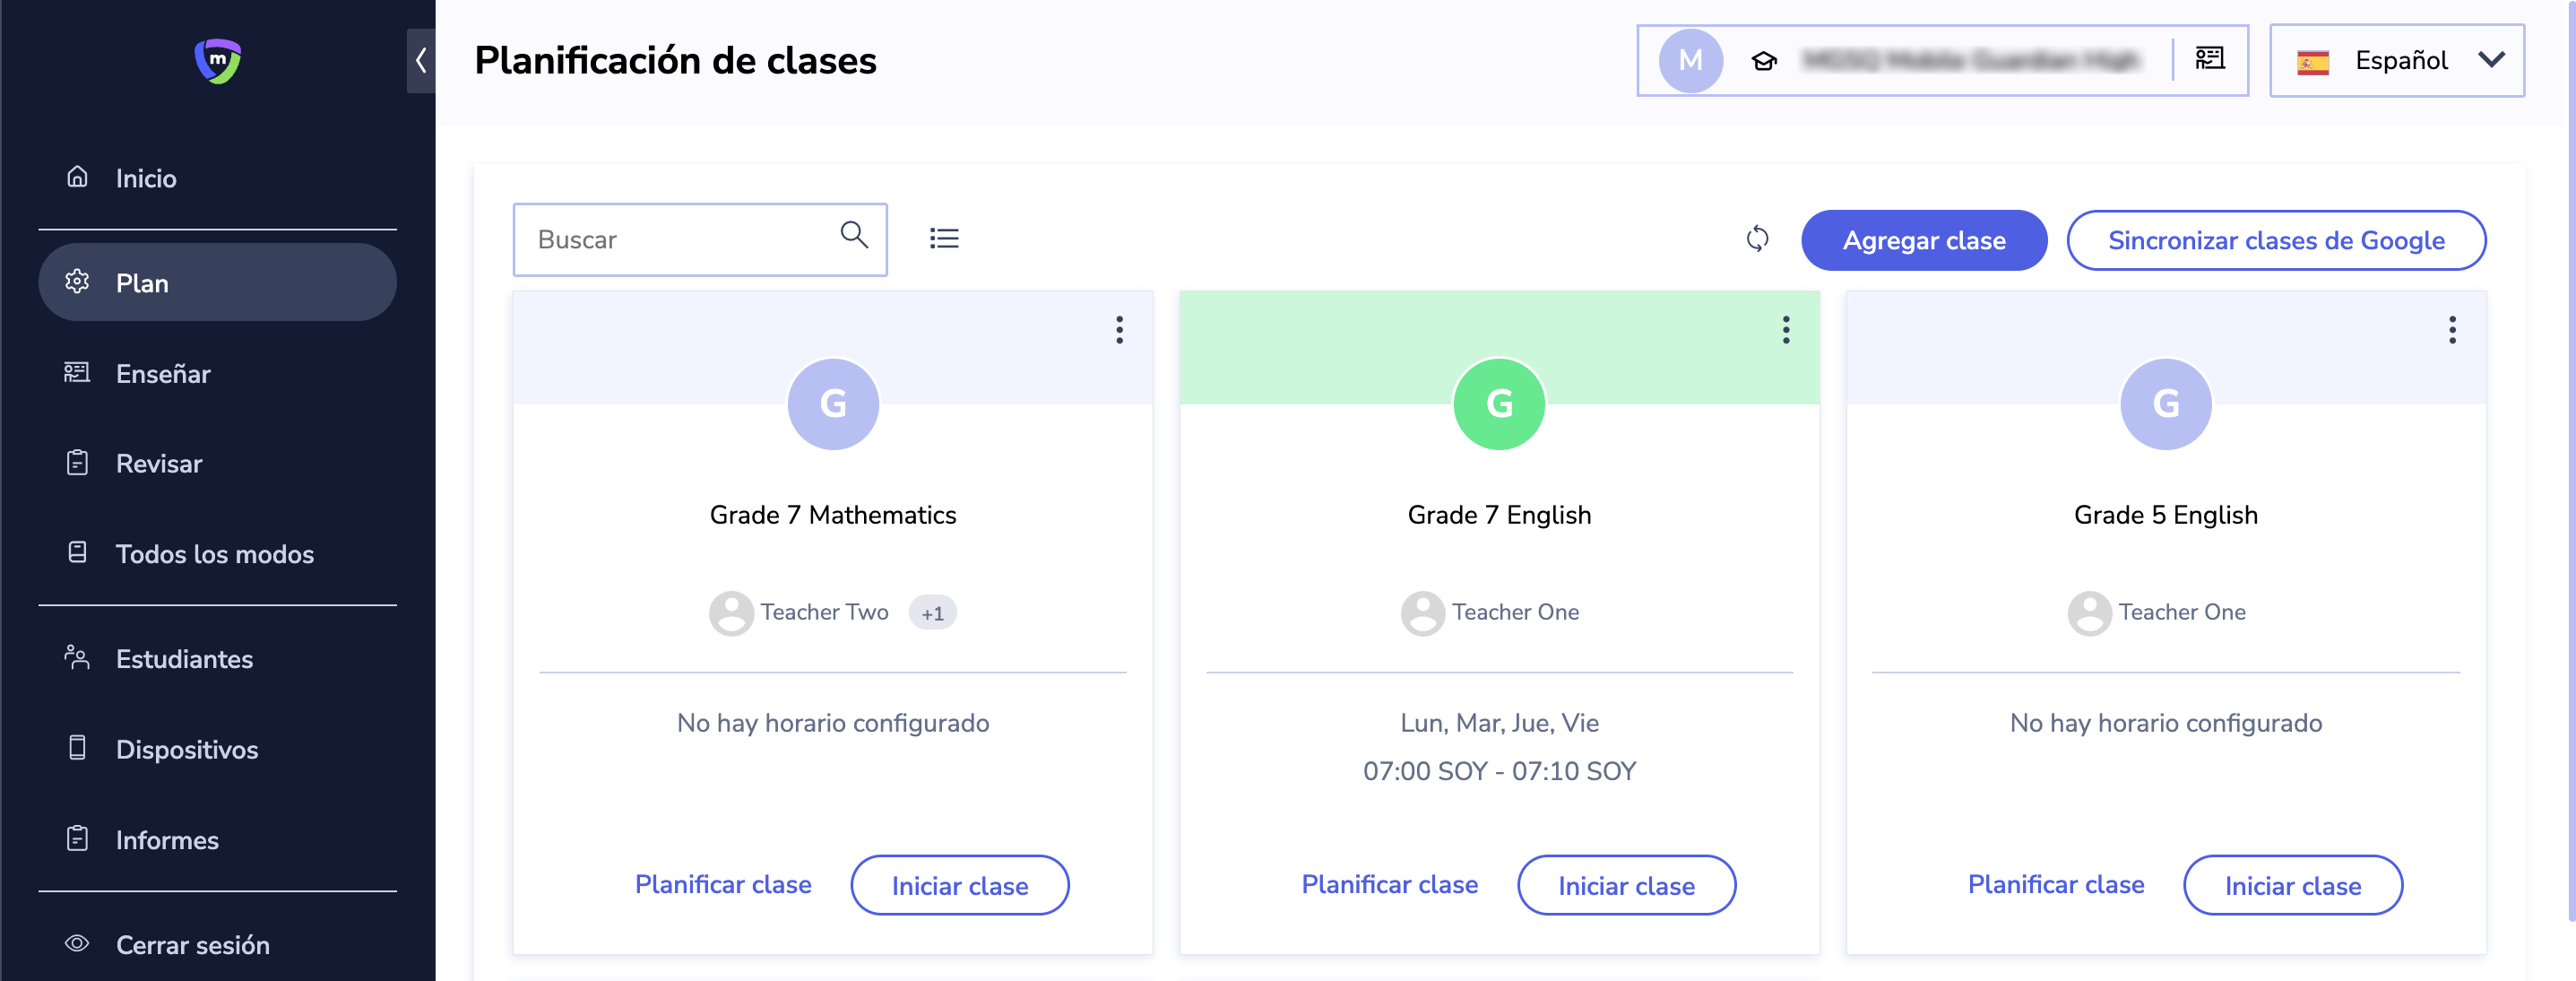Click the Mobile Guardian logo
This screenshot has width=2576, height=981.
point(217,61)
